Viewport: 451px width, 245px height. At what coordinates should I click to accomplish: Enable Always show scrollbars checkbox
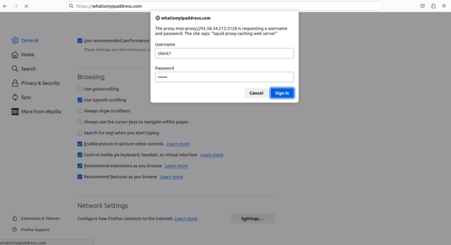(x=80, y=111)
